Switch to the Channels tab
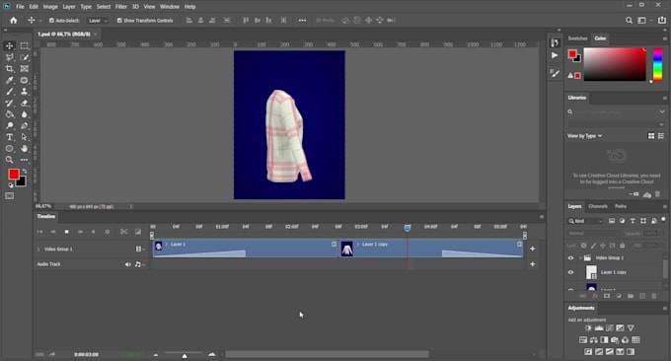The width and height of the screenshot is (671, 361). click(598, 206)
